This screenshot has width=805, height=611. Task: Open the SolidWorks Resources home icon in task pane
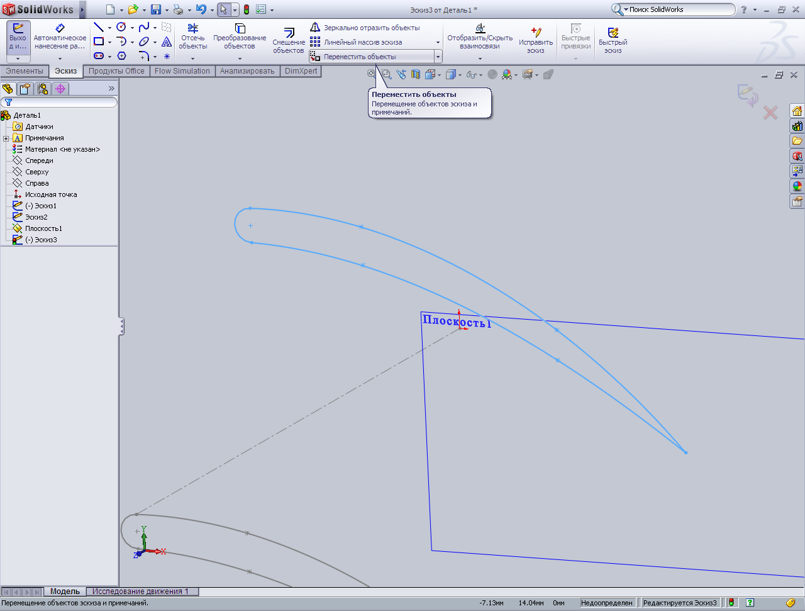(x=797, y=111)
